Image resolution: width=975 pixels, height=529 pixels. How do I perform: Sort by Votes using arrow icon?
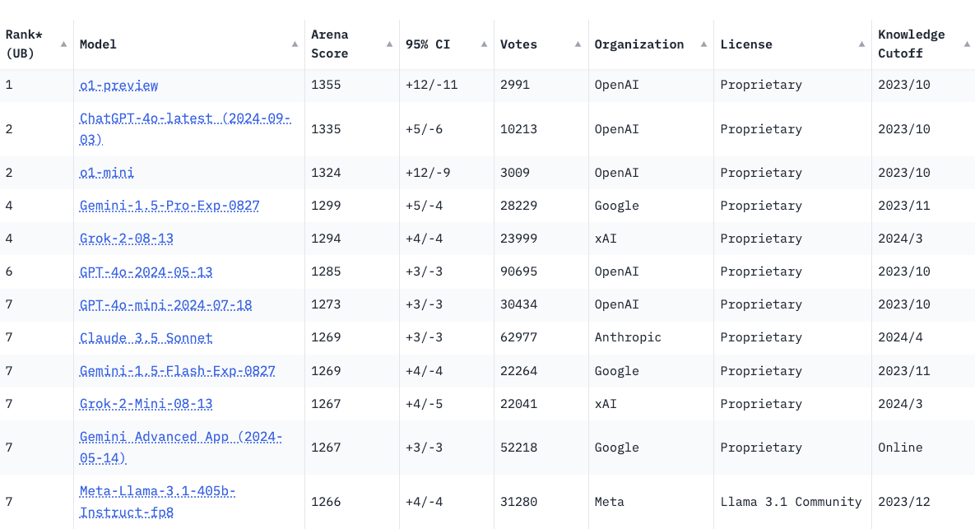click(x=578, y=44)
